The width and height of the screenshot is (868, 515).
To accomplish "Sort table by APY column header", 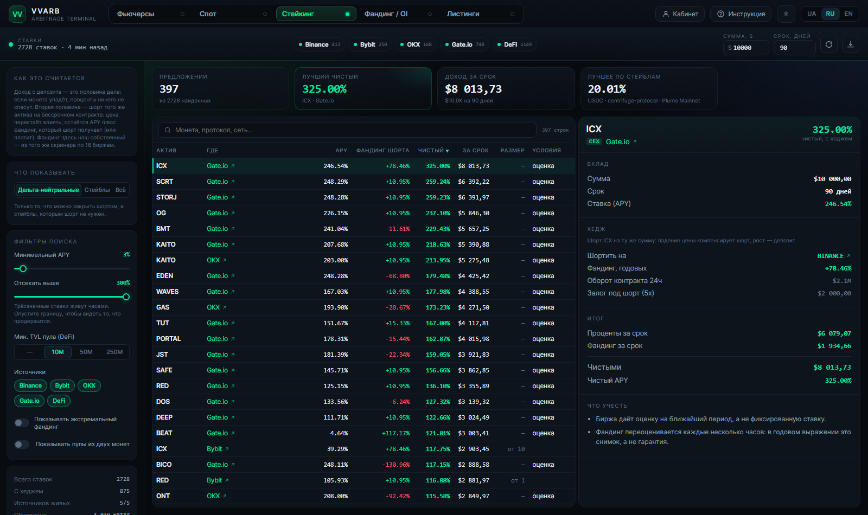I will click(341, 151).
